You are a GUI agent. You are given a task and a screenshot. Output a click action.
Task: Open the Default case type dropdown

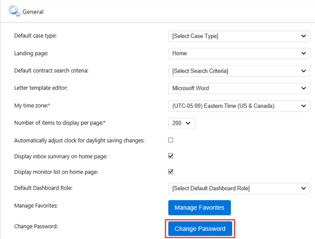pos(239,36)
